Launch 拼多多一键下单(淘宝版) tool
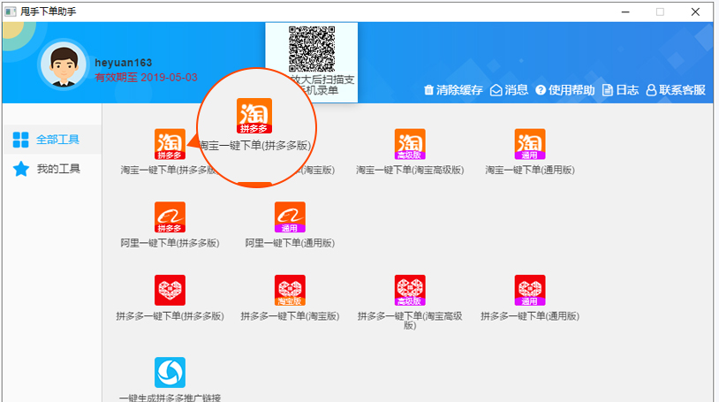Viewport: 719px width, 402px height. 290,290
